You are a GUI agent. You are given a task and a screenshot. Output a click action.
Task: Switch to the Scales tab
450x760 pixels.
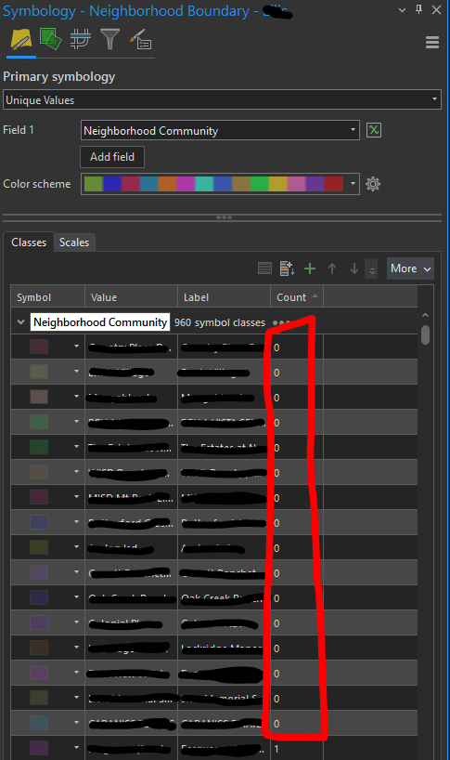point(74,242)
